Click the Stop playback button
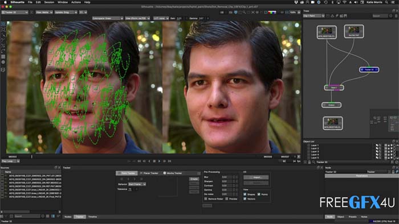Viewport: 399px width, 224px height. point(154,161)
